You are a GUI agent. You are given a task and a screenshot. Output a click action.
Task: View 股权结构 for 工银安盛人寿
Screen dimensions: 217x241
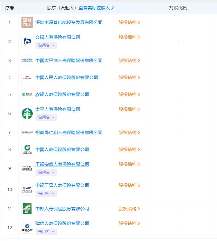tap(129, 164)
